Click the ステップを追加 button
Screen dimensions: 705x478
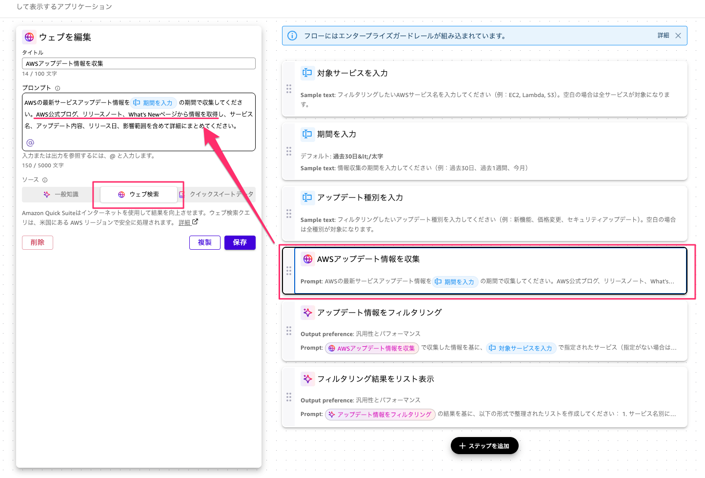pyautogui.click(x=484, y=446)
